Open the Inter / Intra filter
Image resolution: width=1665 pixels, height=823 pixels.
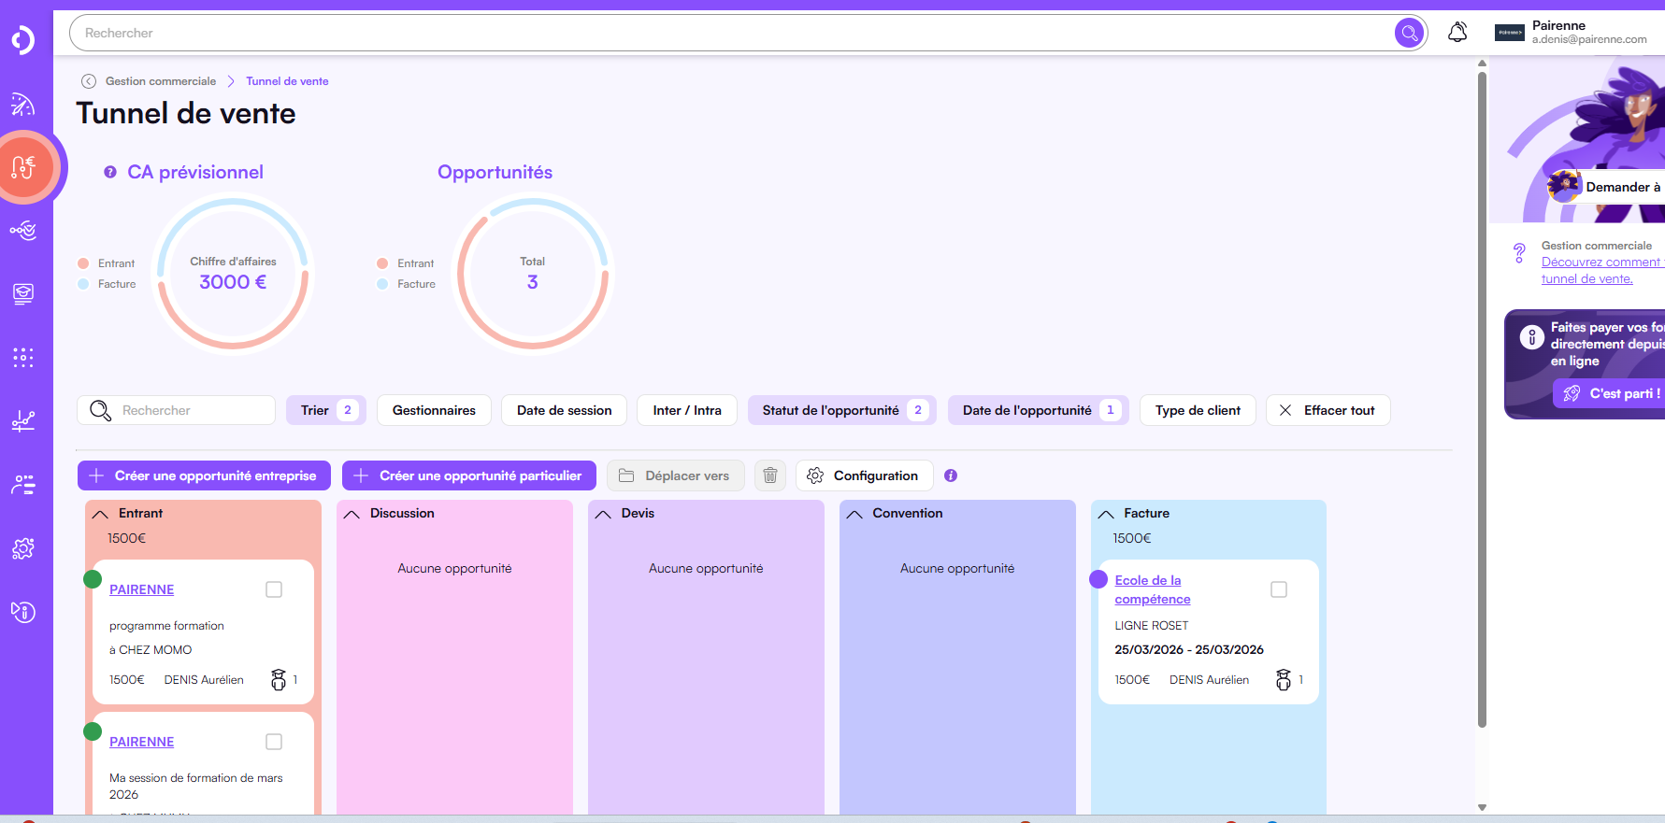tap(687, 410)
